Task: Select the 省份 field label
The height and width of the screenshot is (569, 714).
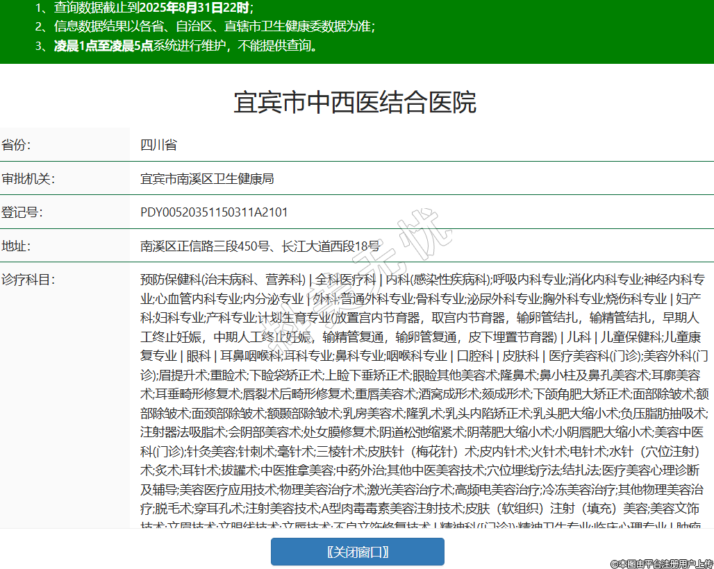Action: (17, 145)
